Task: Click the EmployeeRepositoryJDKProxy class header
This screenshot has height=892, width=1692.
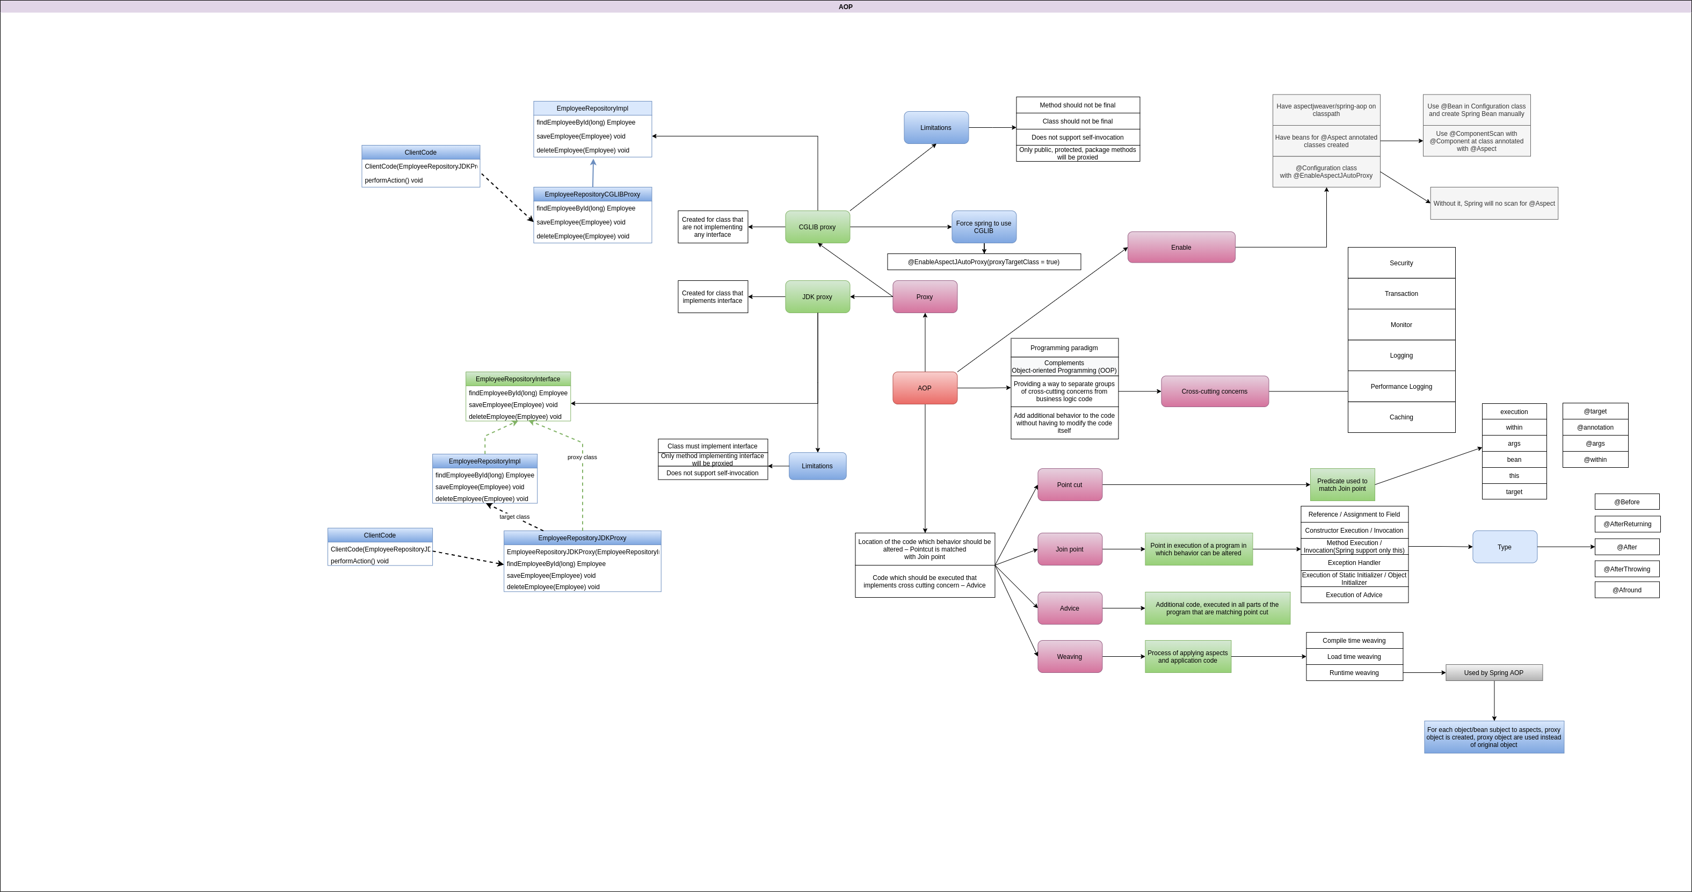Action: [x=582, y=538]
